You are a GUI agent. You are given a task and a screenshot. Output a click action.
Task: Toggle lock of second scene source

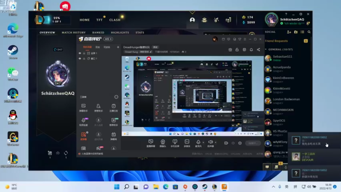pos(84,58)
